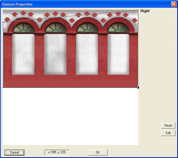The image size is (178, 158).
Task: Open the texture with the Edit button
Action: (168, 133)
